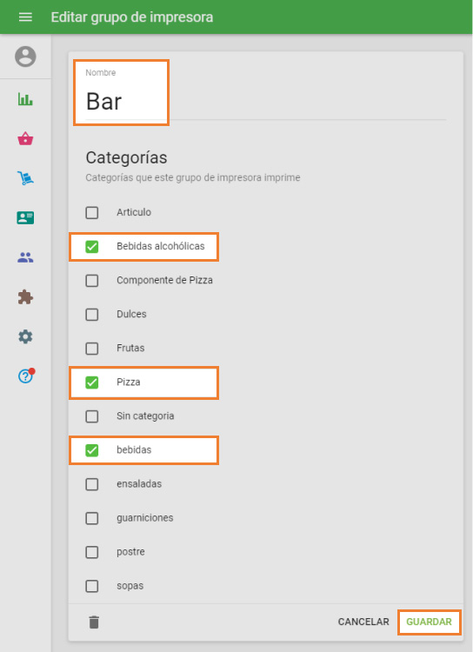The image size is (473, 652).
Task: Open the inventory hand truck icon
Action: [25, 178]
